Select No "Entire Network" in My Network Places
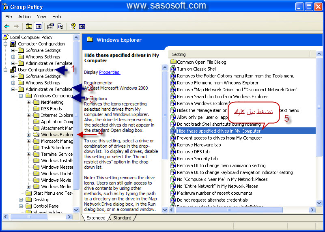325x232 pixels. (217, 186)
